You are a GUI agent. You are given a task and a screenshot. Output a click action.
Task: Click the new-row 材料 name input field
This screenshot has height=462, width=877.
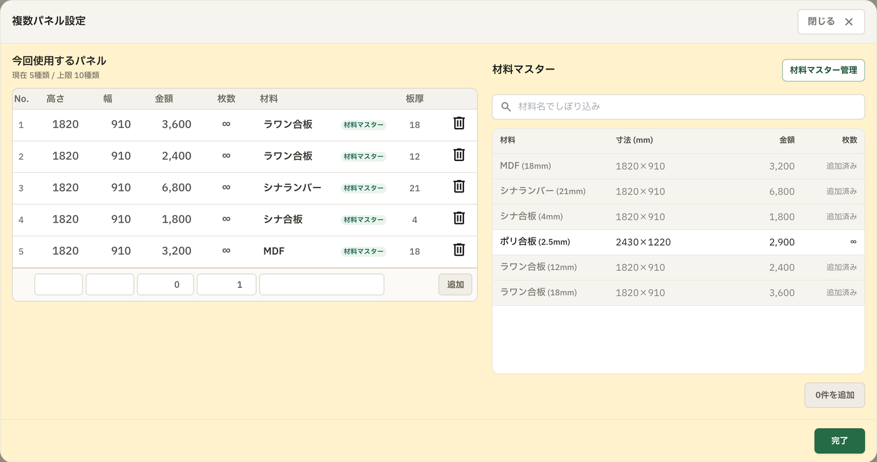tap(321, 285)
